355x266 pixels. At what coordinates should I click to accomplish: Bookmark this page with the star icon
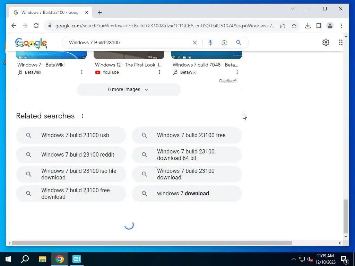pos(294,26)
